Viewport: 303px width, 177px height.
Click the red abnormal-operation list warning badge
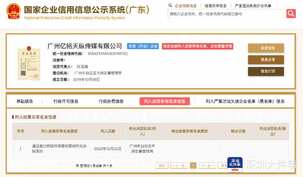(x=197, y=46)
